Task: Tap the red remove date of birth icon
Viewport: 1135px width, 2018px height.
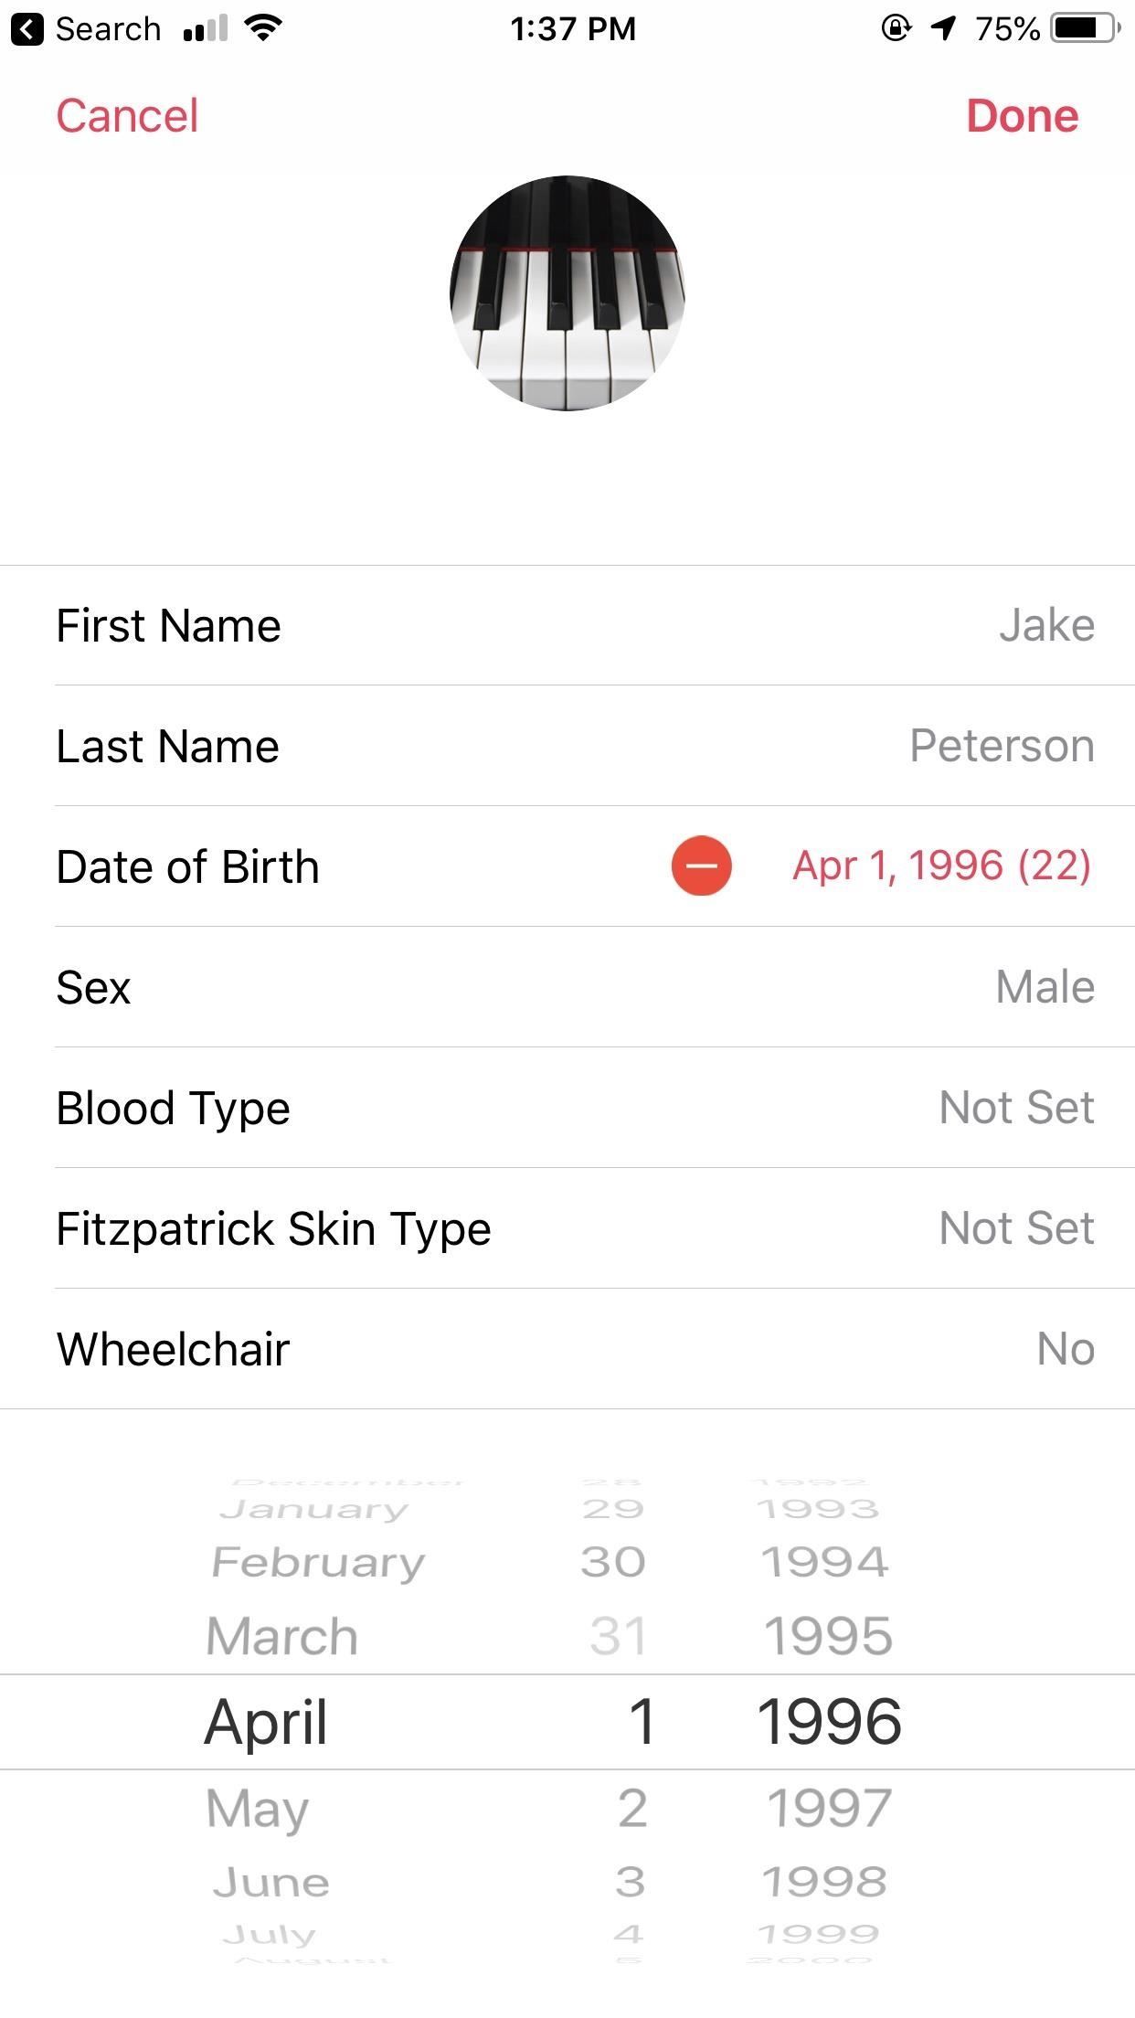Action: pyautogui.click(x=701, y=866)
